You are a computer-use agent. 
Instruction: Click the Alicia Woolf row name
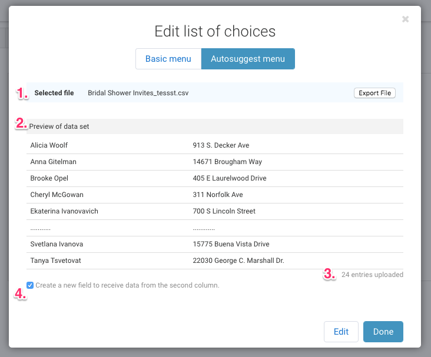[49, 145]
